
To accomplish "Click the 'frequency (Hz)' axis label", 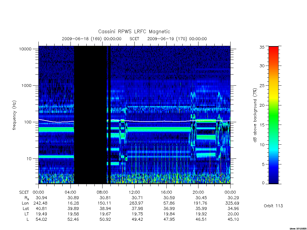I will [14, 115].
